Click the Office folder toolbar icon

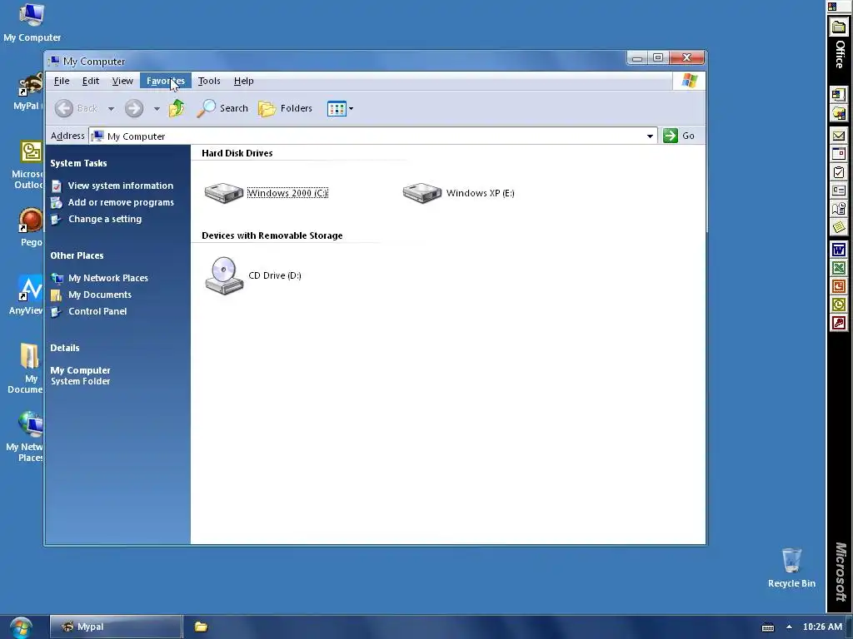click(839, 27)
